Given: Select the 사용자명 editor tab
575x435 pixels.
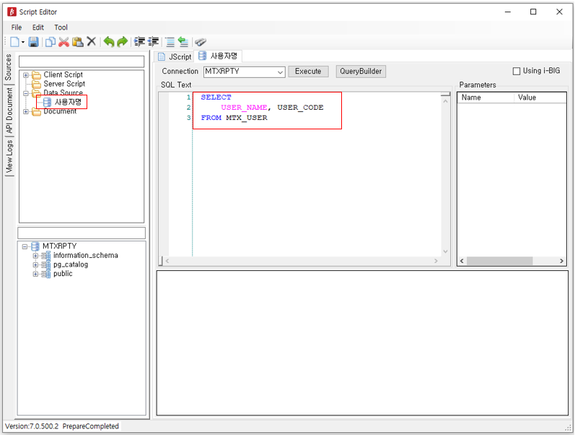Looking at the screenshot, I should [218, 56].
